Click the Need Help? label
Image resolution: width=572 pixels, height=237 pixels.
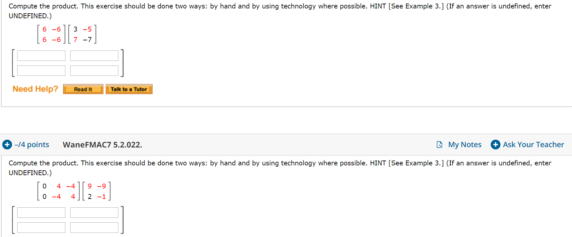tap(35, 89)
